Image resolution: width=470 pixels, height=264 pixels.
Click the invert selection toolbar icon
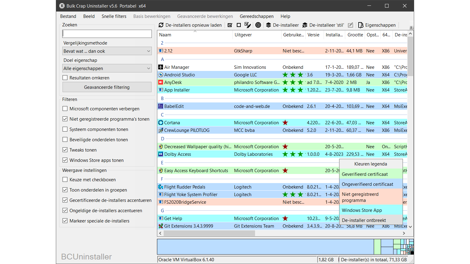[x=248, y=25]
